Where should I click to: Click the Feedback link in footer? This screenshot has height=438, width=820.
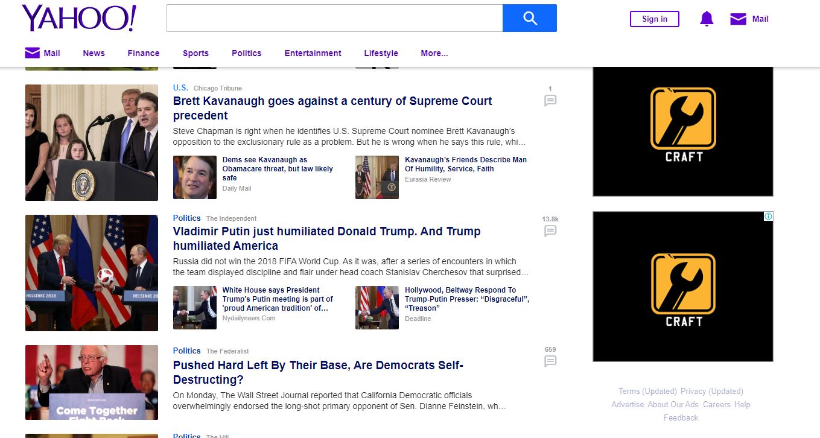click(681, 417)
